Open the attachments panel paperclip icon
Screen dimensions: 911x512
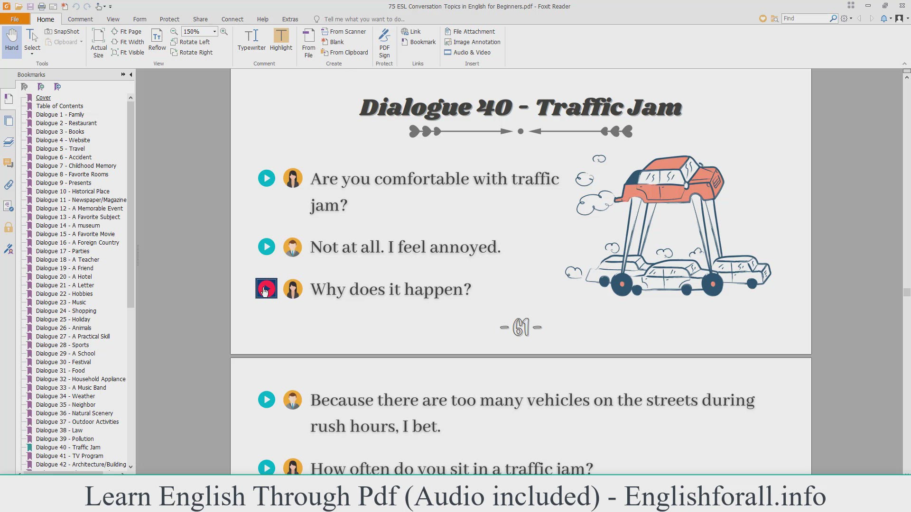9,185
